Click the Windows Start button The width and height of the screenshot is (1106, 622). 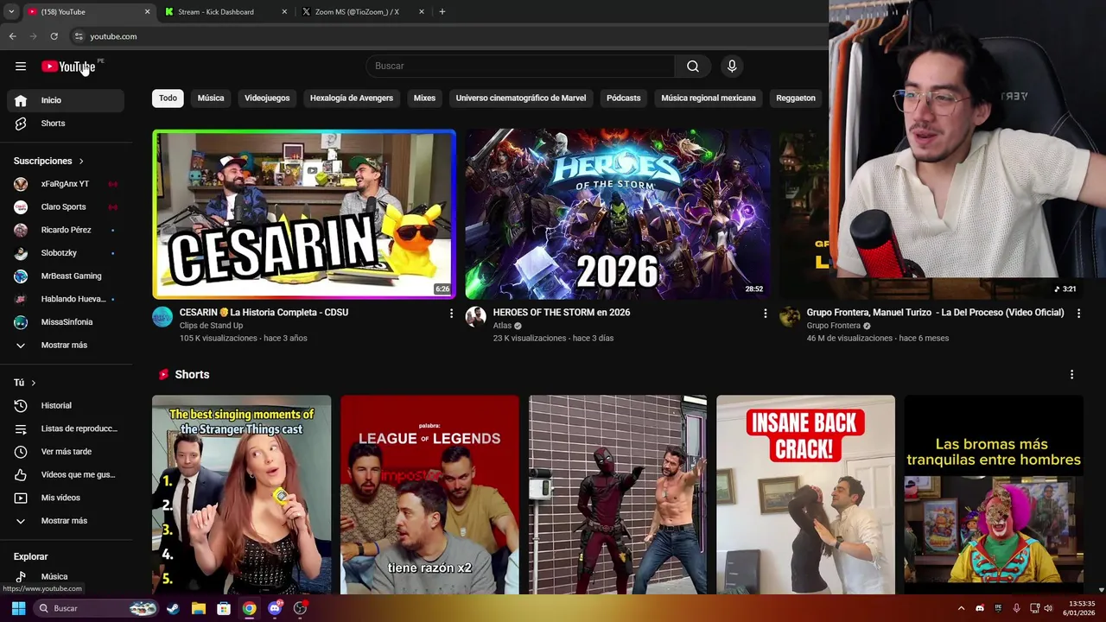pos(18,608)
